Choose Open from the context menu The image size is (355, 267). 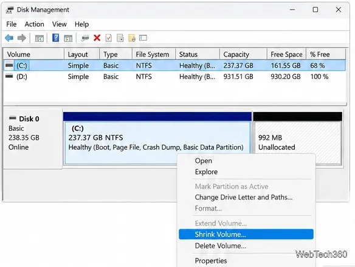coord(246,161)
